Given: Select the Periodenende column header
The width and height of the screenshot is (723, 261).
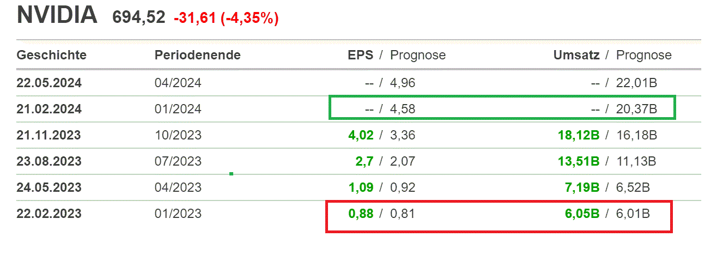Looking at the screenshot, I should point(197,55).
